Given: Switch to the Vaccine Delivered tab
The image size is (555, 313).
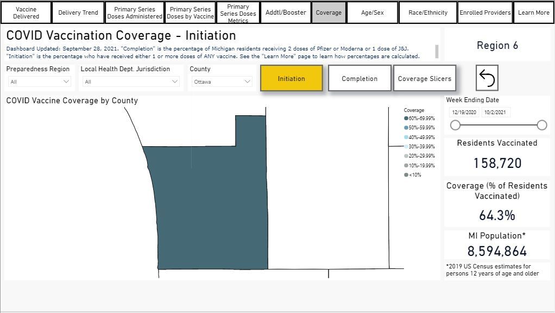Looking at the screenshot, I should coord(26,12).
